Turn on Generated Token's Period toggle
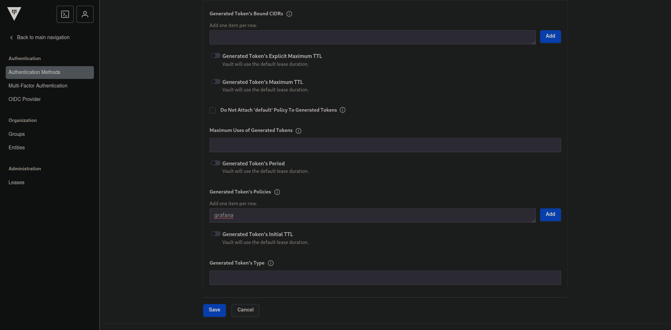This screenshot has width=671, height=330. click(x=216, y=163)
